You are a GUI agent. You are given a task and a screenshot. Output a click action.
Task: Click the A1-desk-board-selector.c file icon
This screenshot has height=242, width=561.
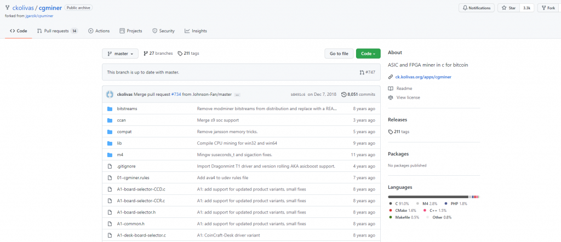click(x=110, y=235)
